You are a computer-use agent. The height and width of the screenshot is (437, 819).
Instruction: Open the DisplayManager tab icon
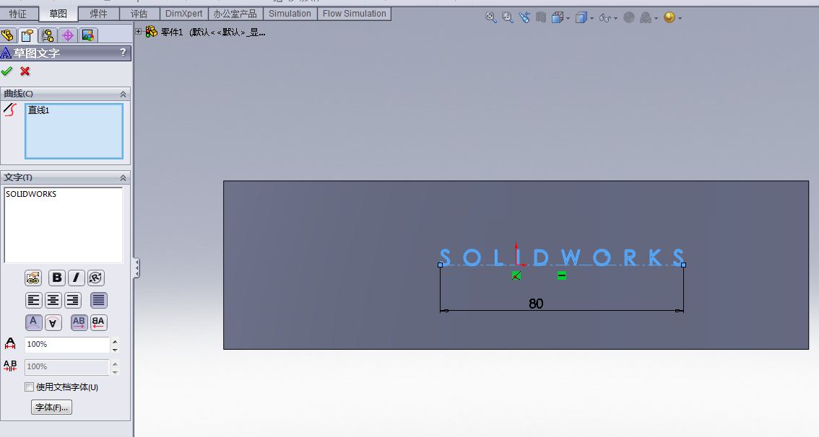88,35
